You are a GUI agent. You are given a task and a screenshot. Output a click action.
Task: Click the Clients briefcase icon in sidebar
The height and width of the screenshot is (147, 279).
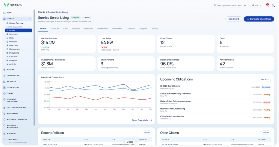pyautogui.click(x=4, y=19)
